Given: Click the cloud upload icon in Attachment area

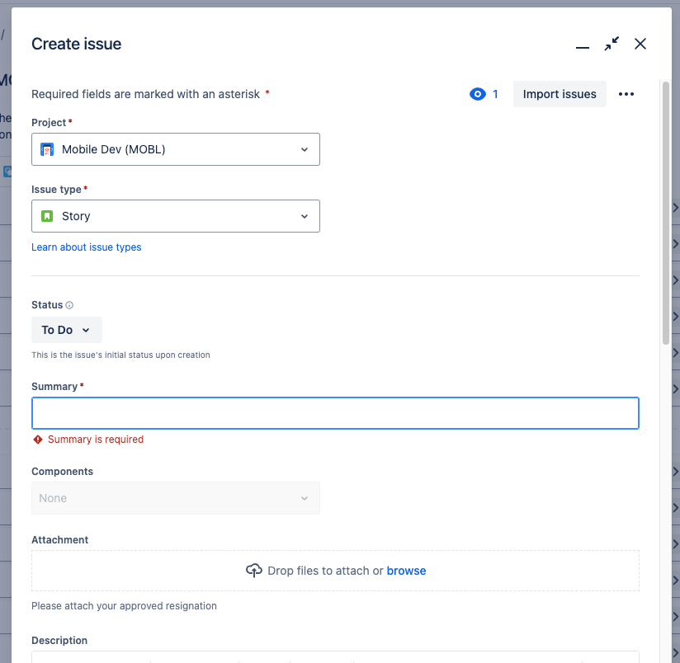Looking at the screenshot, I should click(x=254, y=570).
